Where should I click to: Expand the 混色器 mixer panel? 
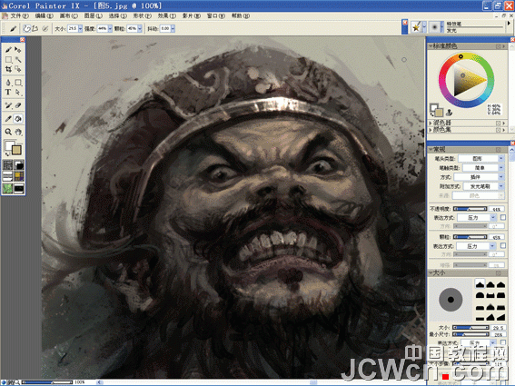431,123
